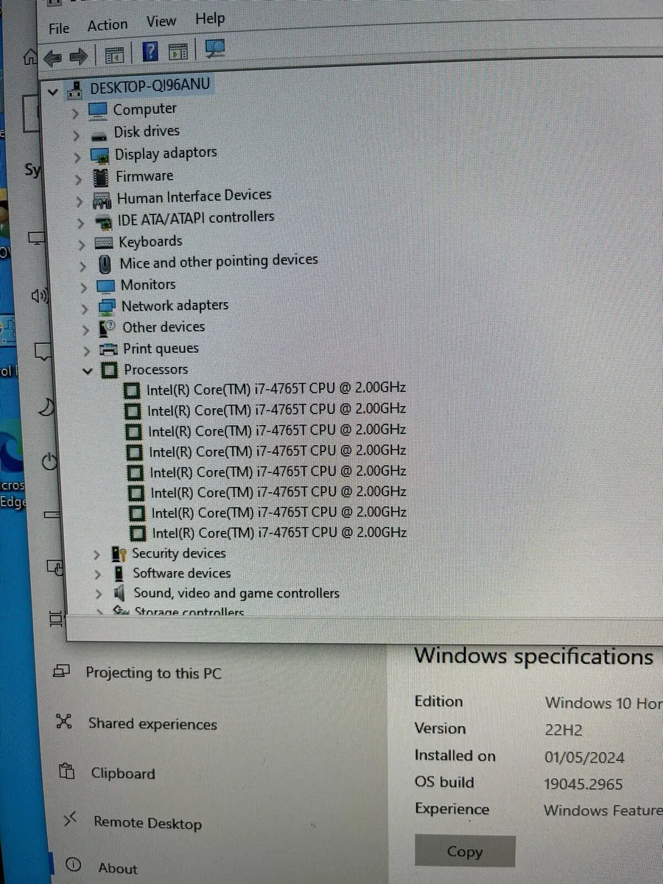663x884 pixels.
Task: Toggle the show/hide console tree toolbar icon
Action: pyautogui.click(x=113, y=55)
